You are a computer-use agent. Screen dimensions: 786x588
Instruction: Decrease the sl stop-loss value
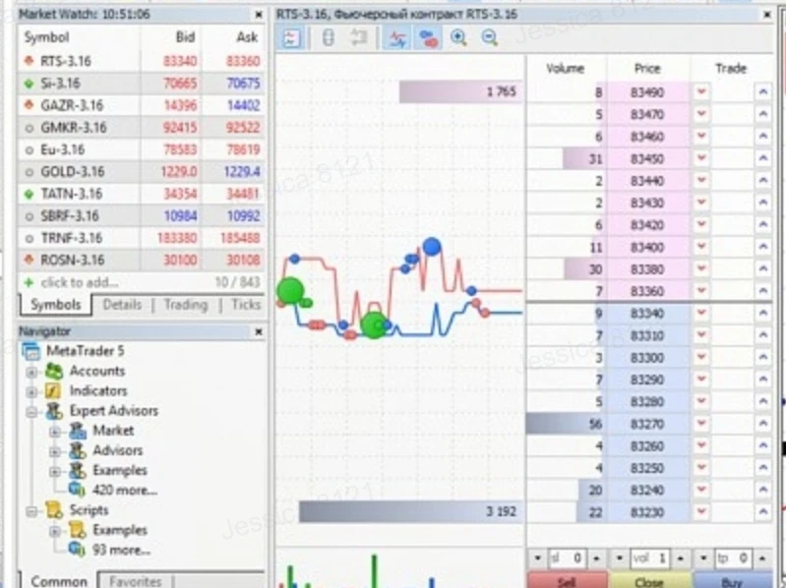[537, 558]
